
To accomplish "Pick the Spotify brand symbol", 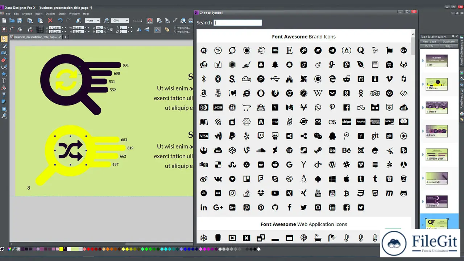I will [289, 150].
